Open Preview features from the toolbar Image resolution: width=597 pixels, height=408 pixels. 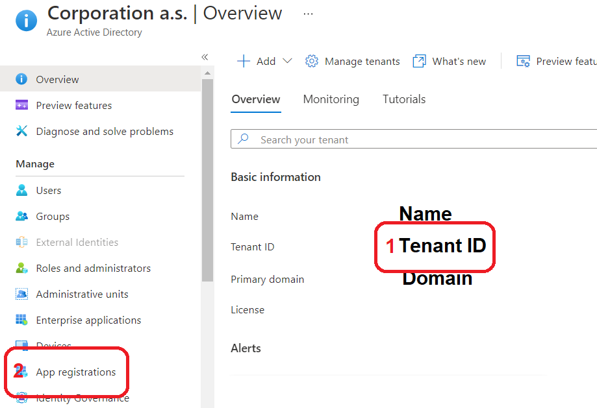[566, 62]
